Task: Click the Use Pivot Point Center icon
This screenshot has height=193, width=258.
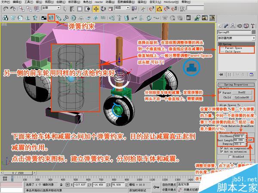Action: pyautogui.click(x=134, y=9)
